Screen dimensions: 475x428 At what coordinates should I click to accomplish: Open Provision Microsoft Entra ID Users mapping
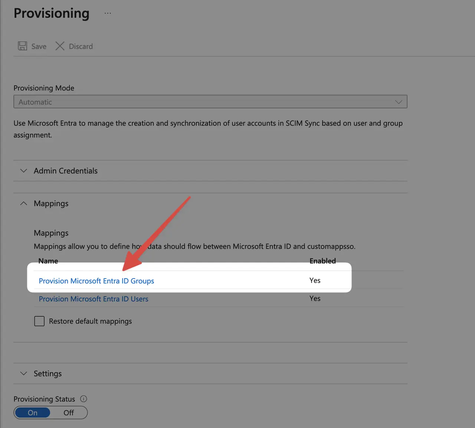[94, 299]
